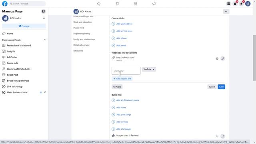256x144 pixels.
Task: Click Add price range link
Action: pyautogui.click(x=124, y=115)
